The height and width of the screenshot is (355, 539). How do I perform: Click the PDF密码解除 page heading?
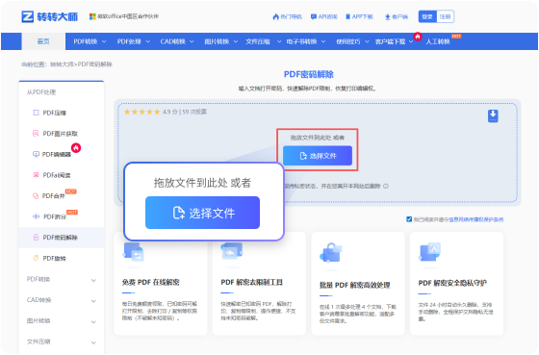309,74
